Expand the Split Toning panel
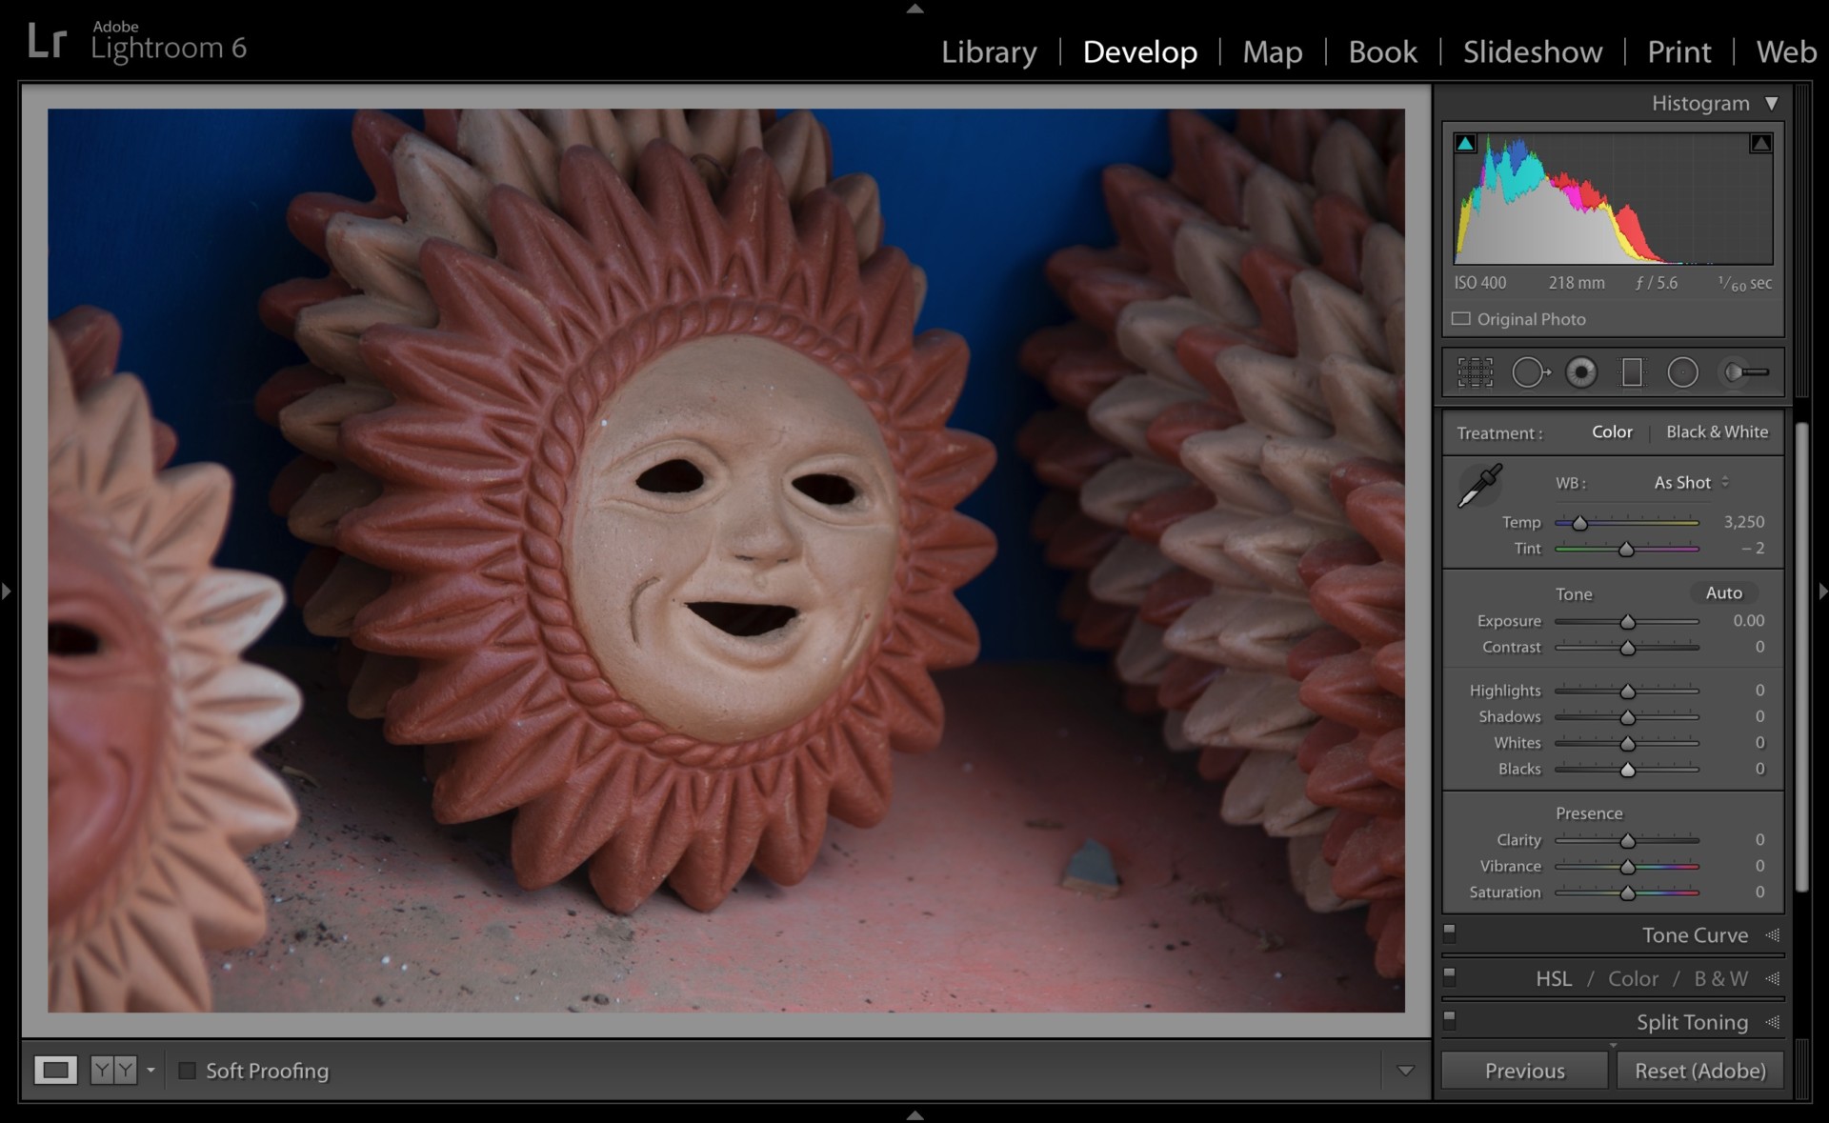Screen dimensions: 1829x1123 pos(1692,1022)
